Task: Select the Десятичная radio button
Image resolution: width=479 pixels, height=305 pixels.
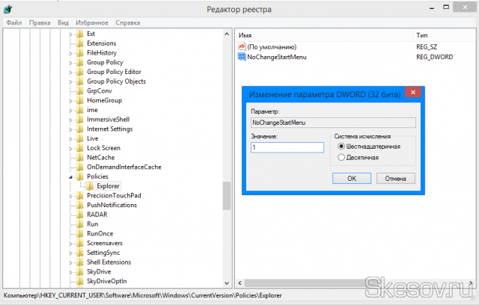Action: tap(342, 158)
